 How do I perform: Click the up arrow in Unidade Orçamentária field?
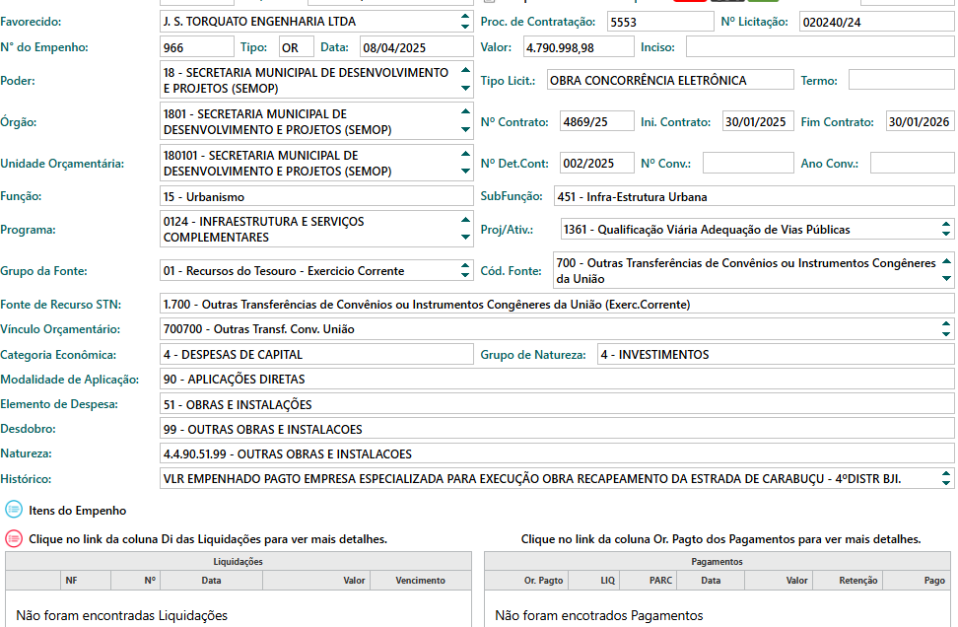tap(465, 153)
